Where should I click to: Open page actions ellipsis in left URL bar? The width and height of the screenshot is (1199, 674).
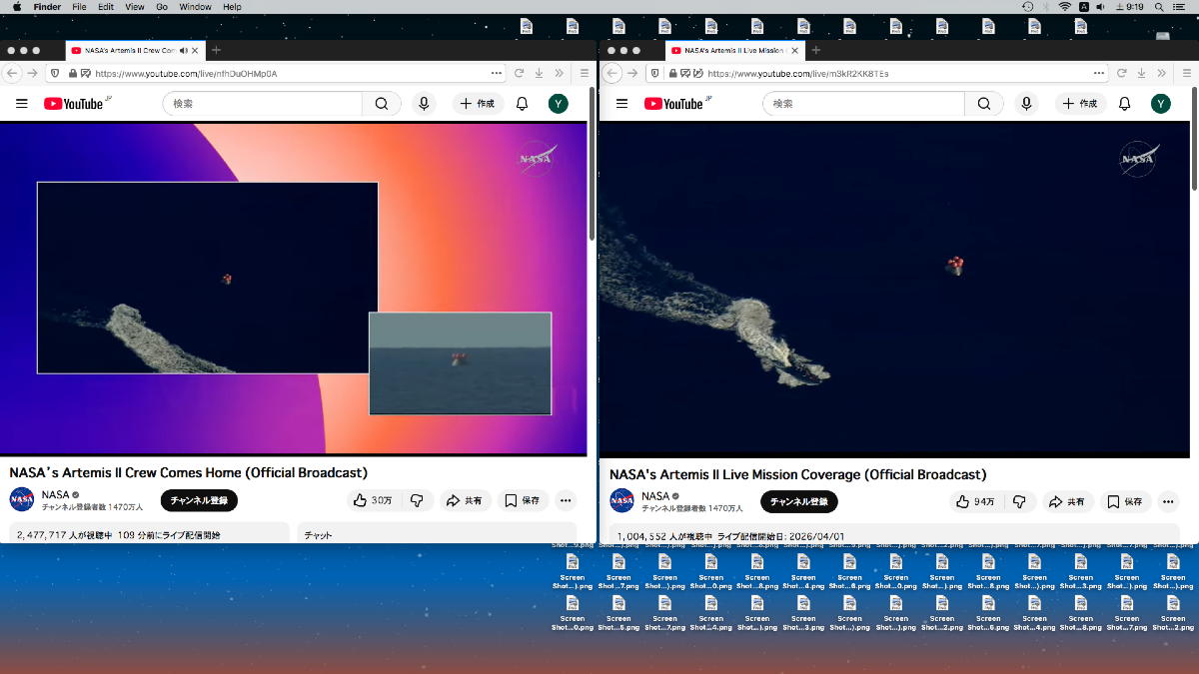(x=497, y=73)
